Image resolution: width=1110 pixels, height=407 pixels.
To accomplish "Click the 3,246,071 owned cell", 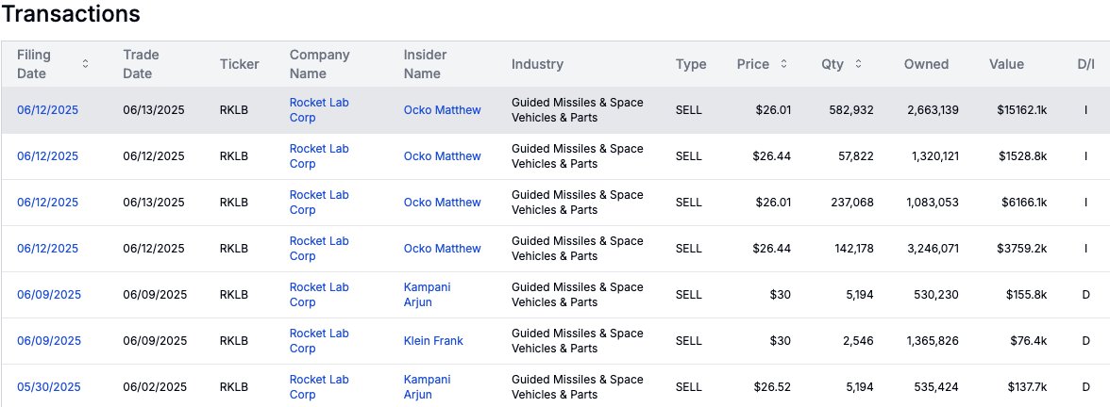I will pyautogui.click(x=933, y=249).
